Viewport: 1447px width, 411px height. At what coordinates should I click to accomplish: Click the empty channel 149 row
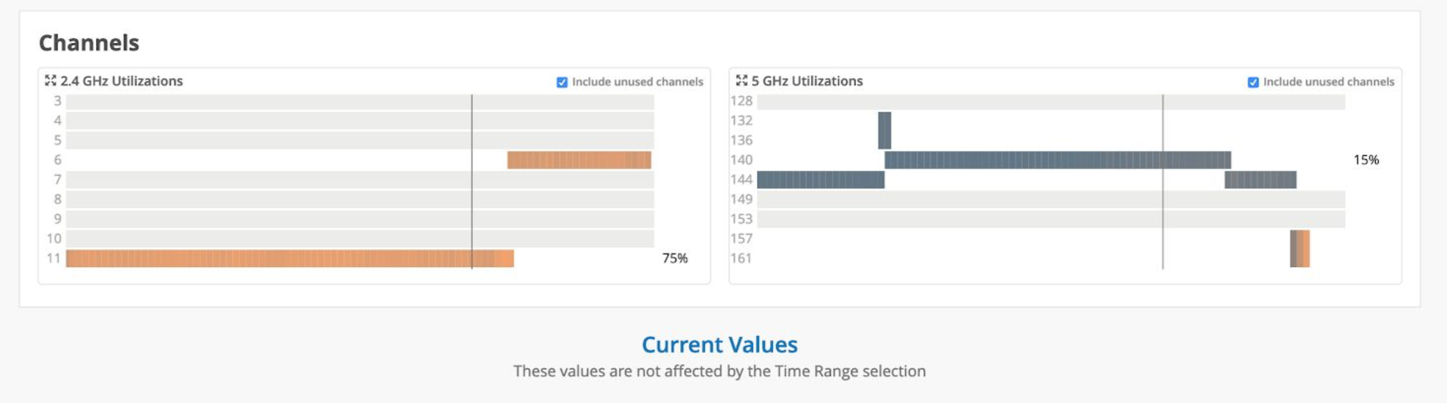pyautogui.click(x=1051, y=199)
